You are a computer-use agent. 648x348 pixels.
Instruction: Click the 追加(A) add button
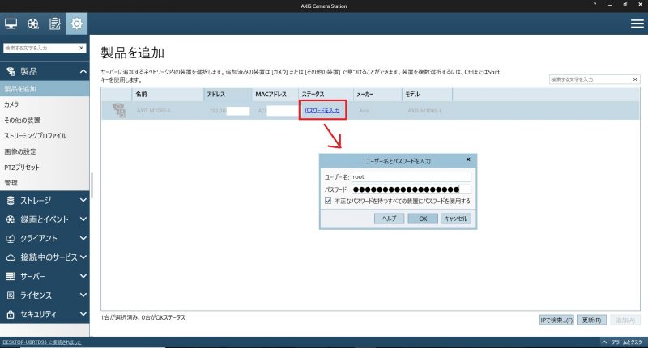(625, 320)
